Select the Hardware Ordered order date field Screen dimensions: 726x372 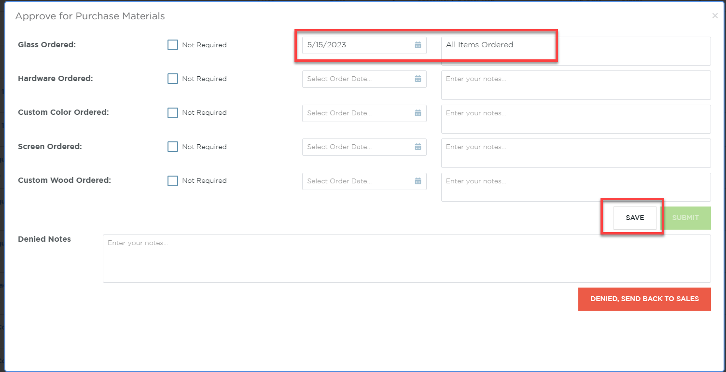coord(364,79)
